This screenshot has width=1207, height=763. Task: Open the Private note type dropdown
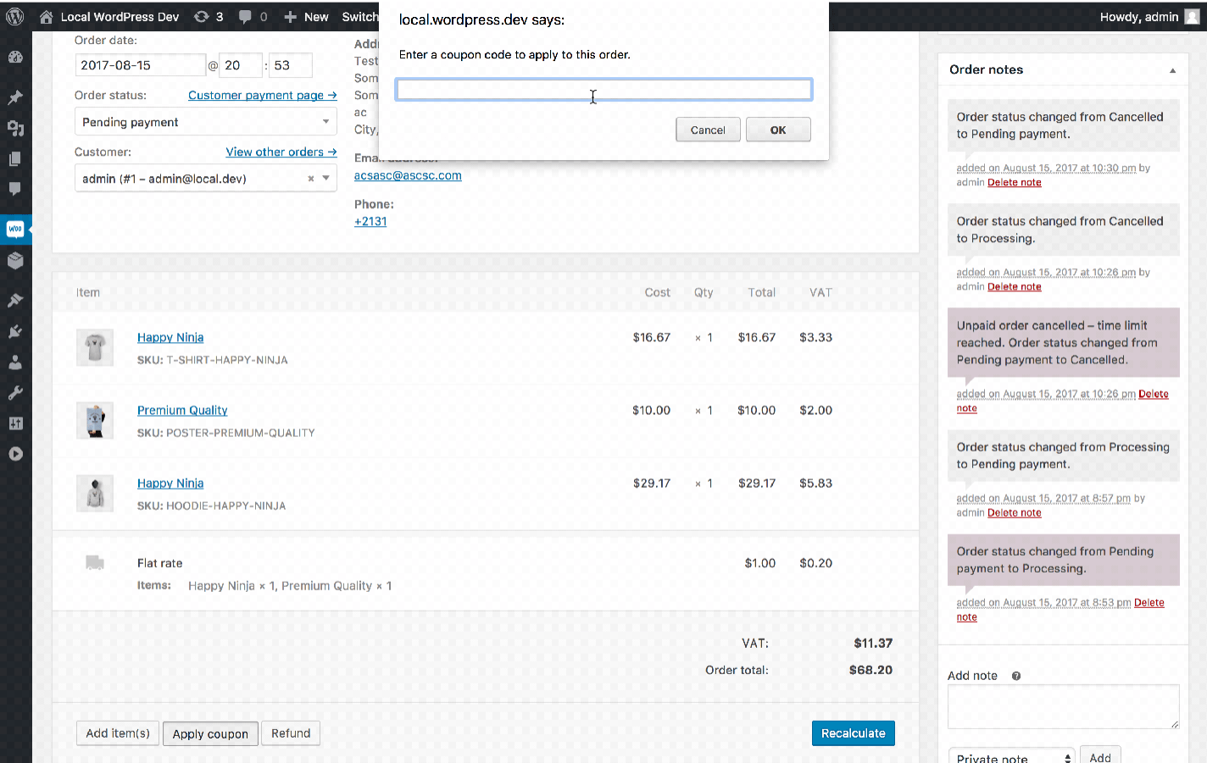point(1010,757)
